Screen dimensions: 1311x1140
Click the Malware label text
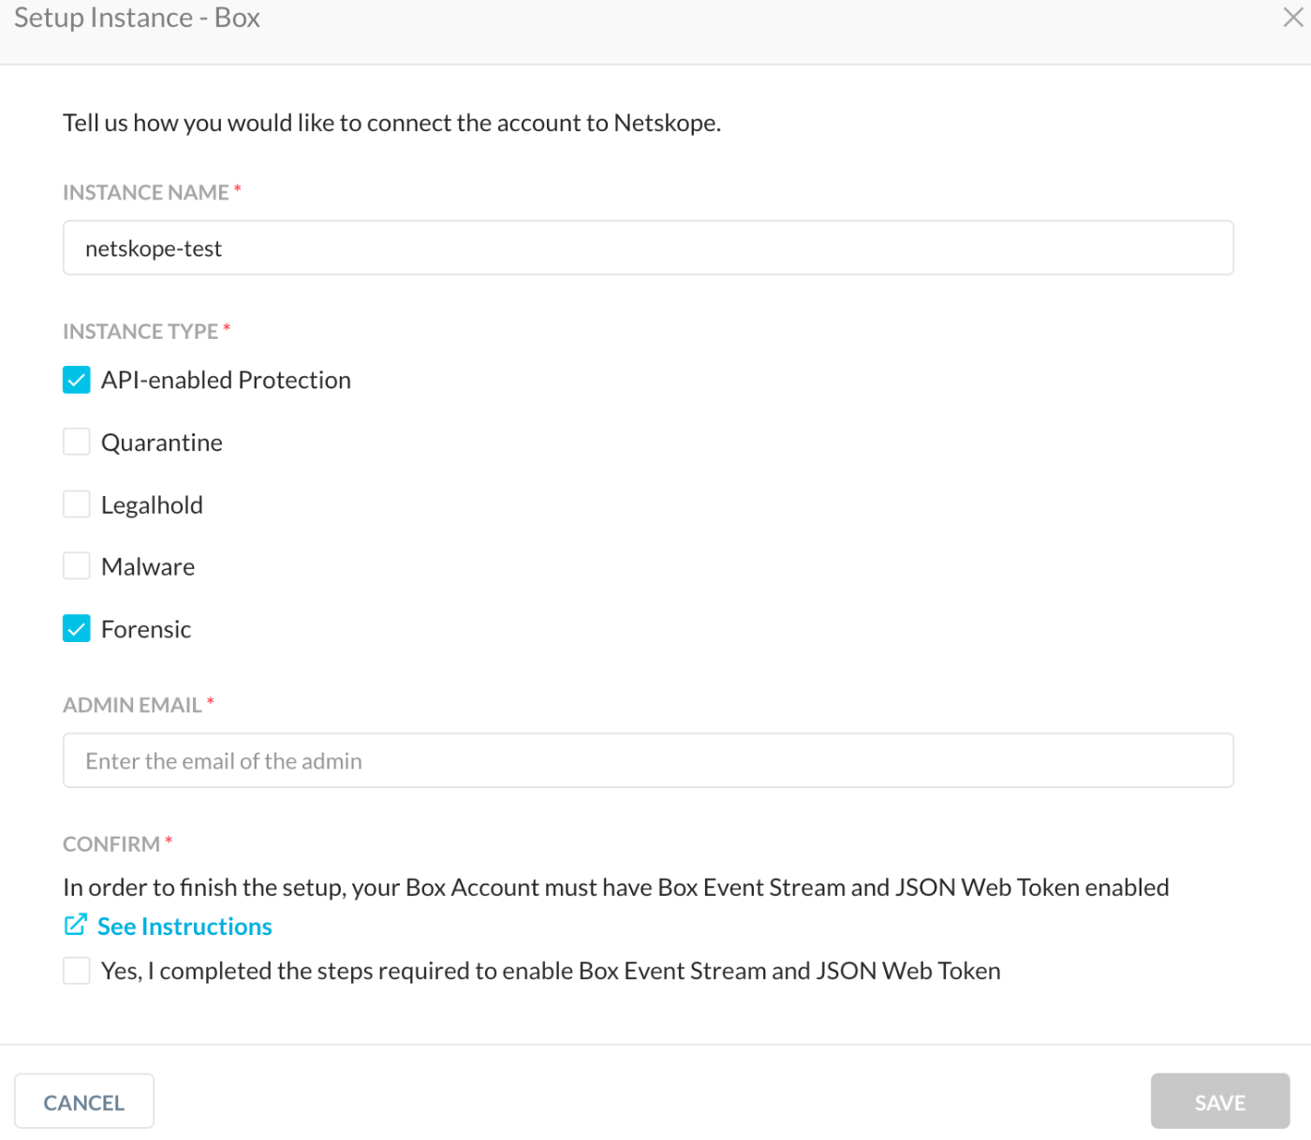tap(148, 567)
